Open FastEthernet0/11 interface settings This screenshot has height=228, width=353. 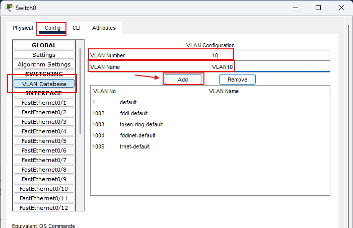coord(44,198)
